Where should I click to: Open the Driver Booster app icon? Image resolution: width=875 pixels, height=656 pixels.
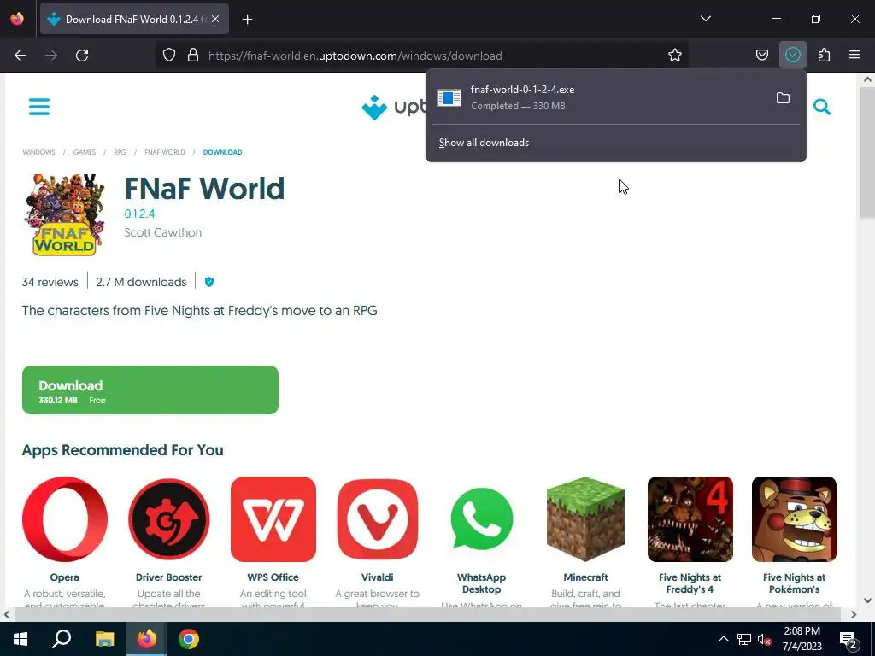click(168, 518)
